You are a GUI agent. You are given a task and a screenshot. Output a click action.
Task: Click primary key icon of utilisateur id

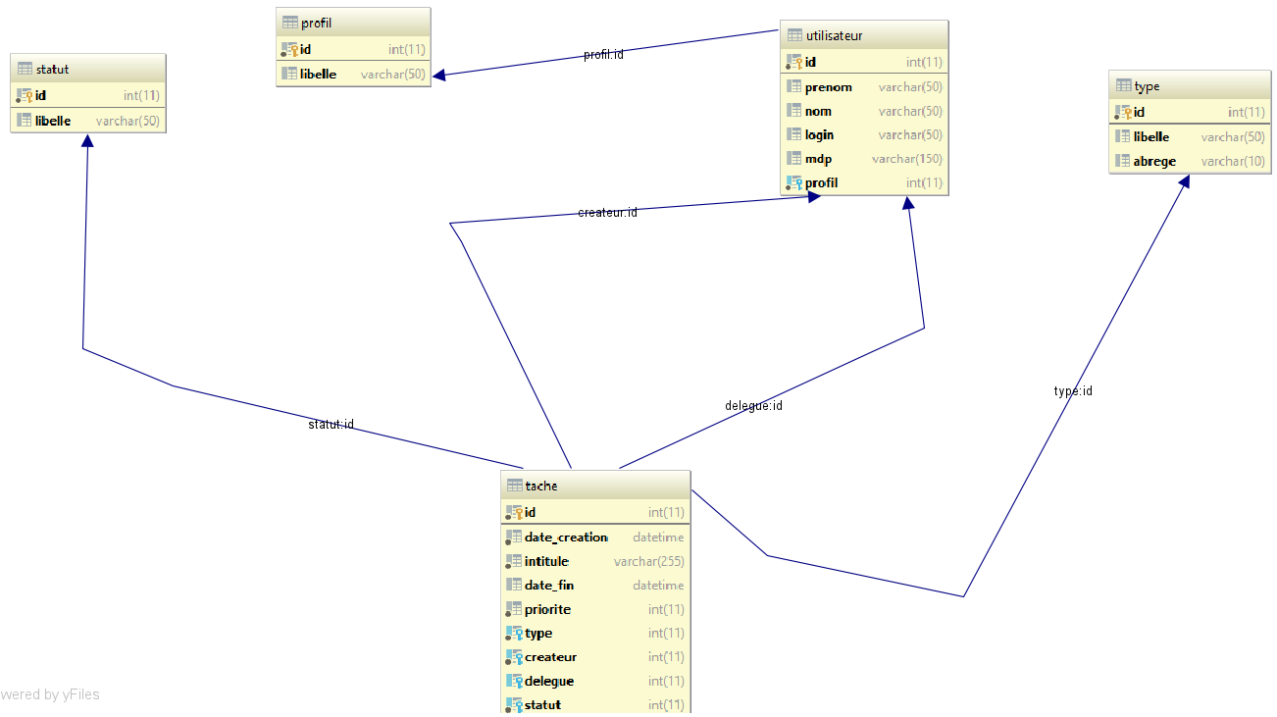coord(794,63)
